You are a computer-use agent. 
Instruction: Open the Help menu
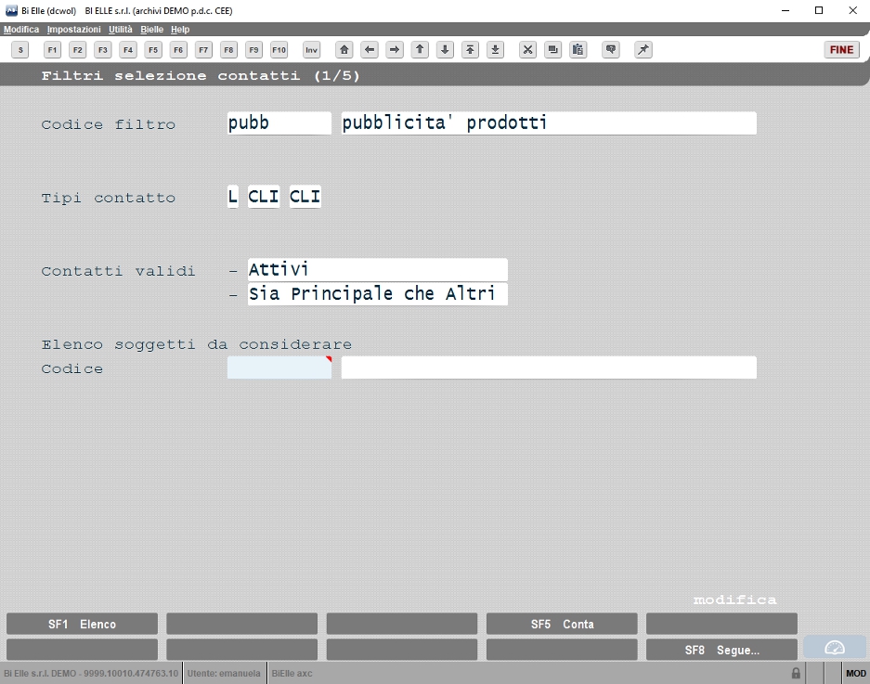pyautogui.click(x=180, y=30)
